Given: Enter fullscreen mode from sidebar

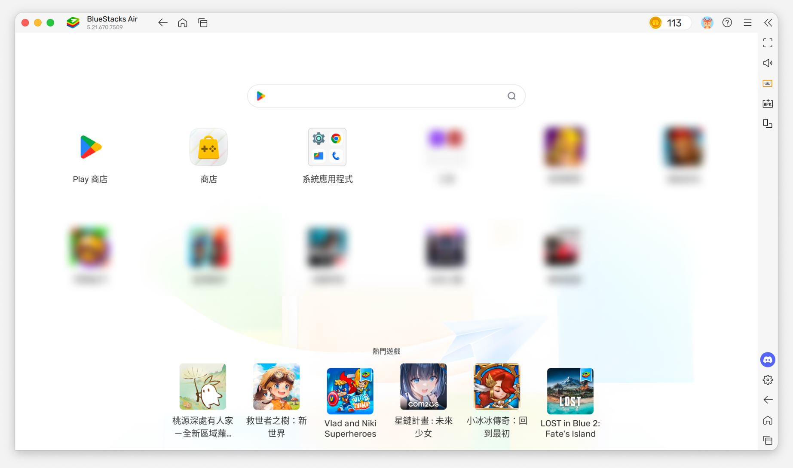Looking at the screenshot, I should pos(768,43).
